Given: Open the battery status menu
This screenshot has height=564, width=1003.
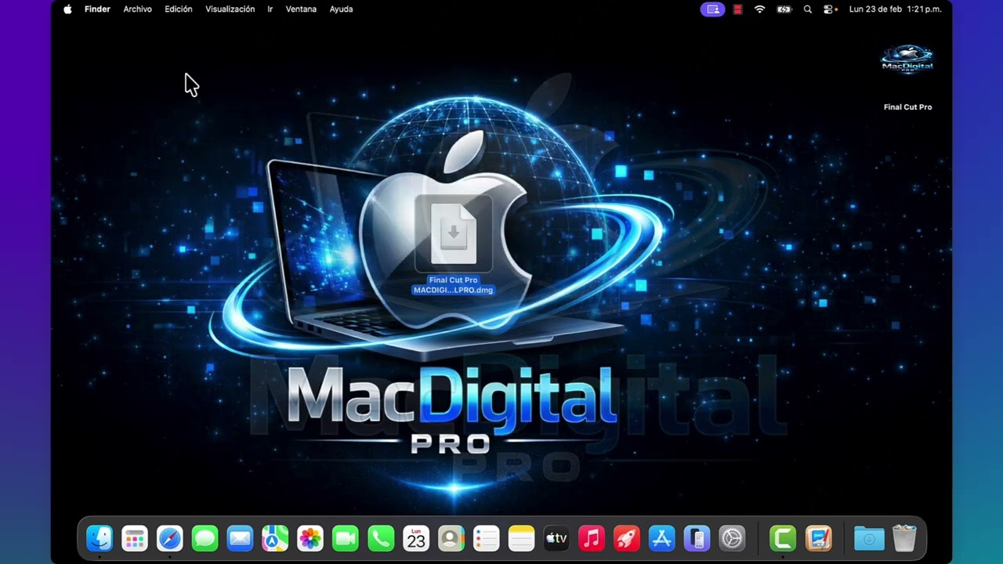Looking at the screenshot, I should 784,9.
